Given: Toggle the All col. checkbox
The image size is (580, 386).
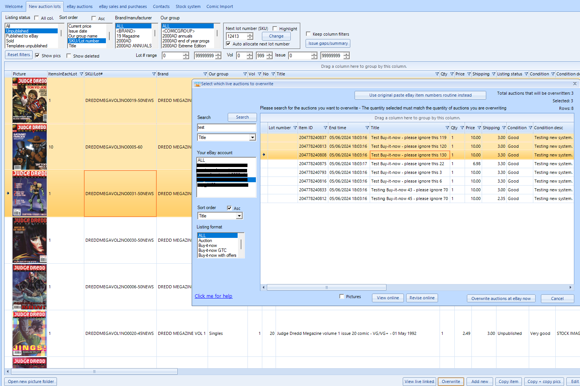Looking at the screenshot, I should tap(36, 18).
